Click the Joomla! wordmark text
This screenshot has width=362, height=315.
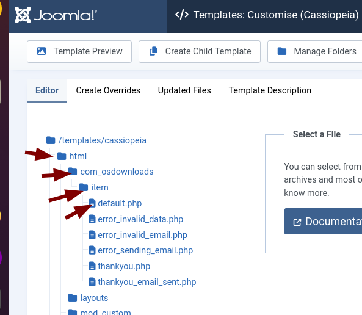click(x=65, y=15)
